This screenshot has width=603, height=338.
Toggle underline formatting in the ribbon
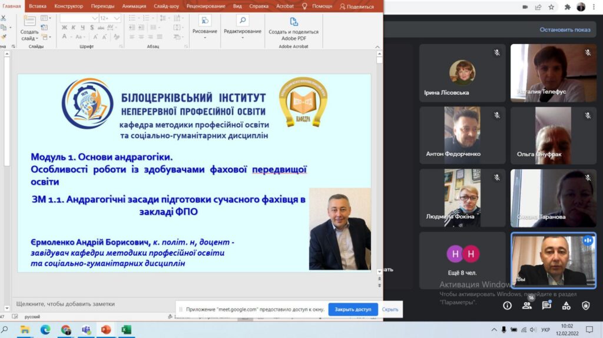click(82, 28)
